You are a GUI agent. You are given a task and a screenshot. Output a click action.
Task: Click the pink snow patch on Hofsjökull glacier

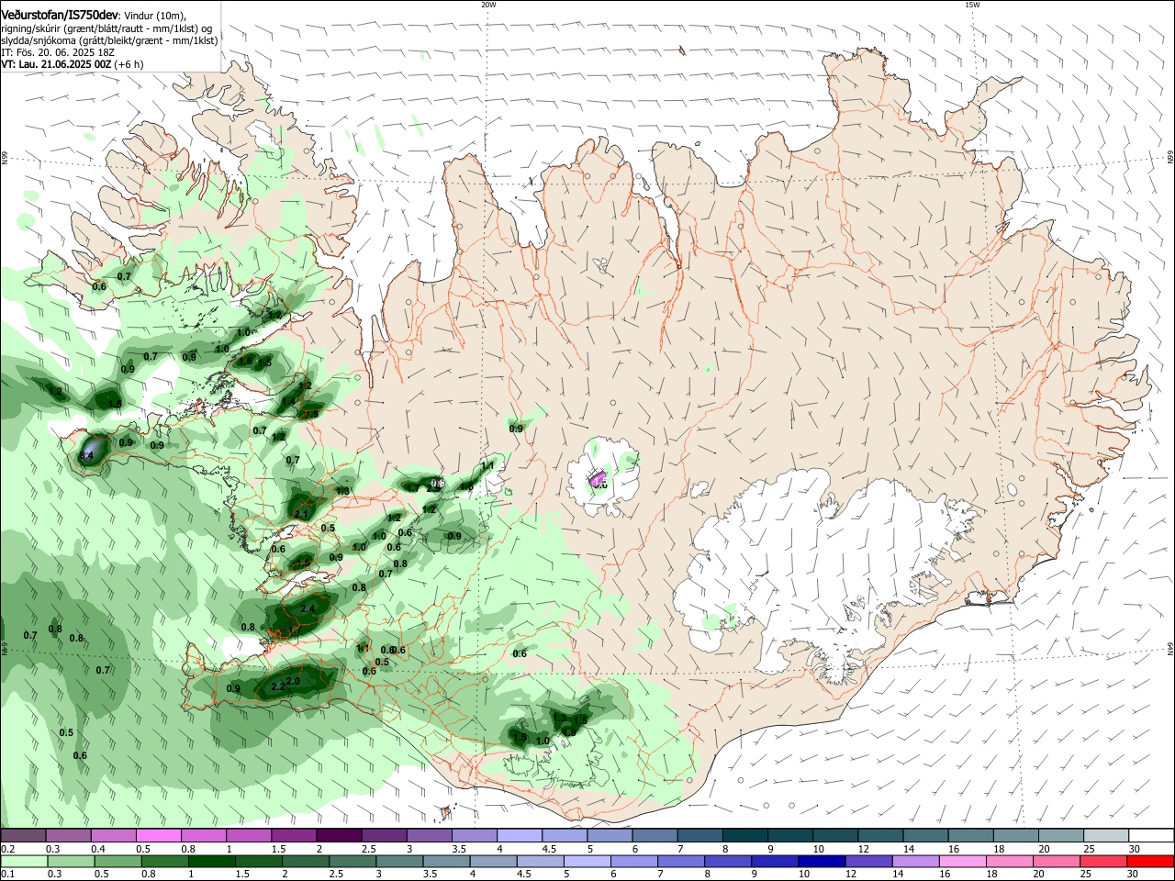click(x=598, y=478)
